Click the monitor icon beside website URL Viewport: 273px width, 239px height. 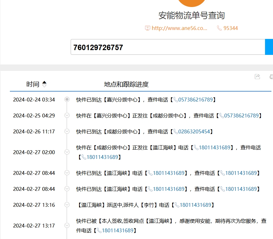coord(147,28)
